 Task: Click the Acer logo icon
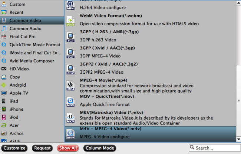[x=4, y=125]
